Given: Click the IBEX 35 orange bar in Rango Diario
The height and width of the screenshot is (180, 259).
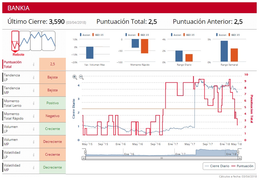Looking at the screenshot, I should [189, 58].
